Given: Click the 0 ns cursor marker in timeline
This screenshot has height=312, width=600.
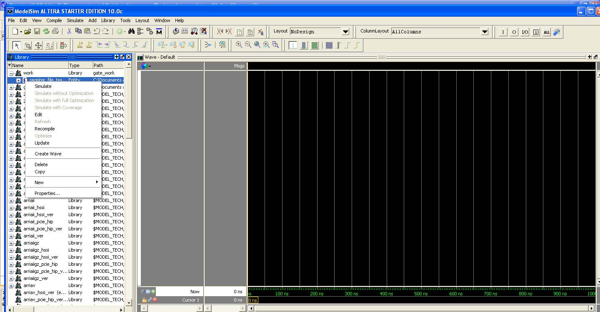Looking at the screenshot, I should 253,300.
